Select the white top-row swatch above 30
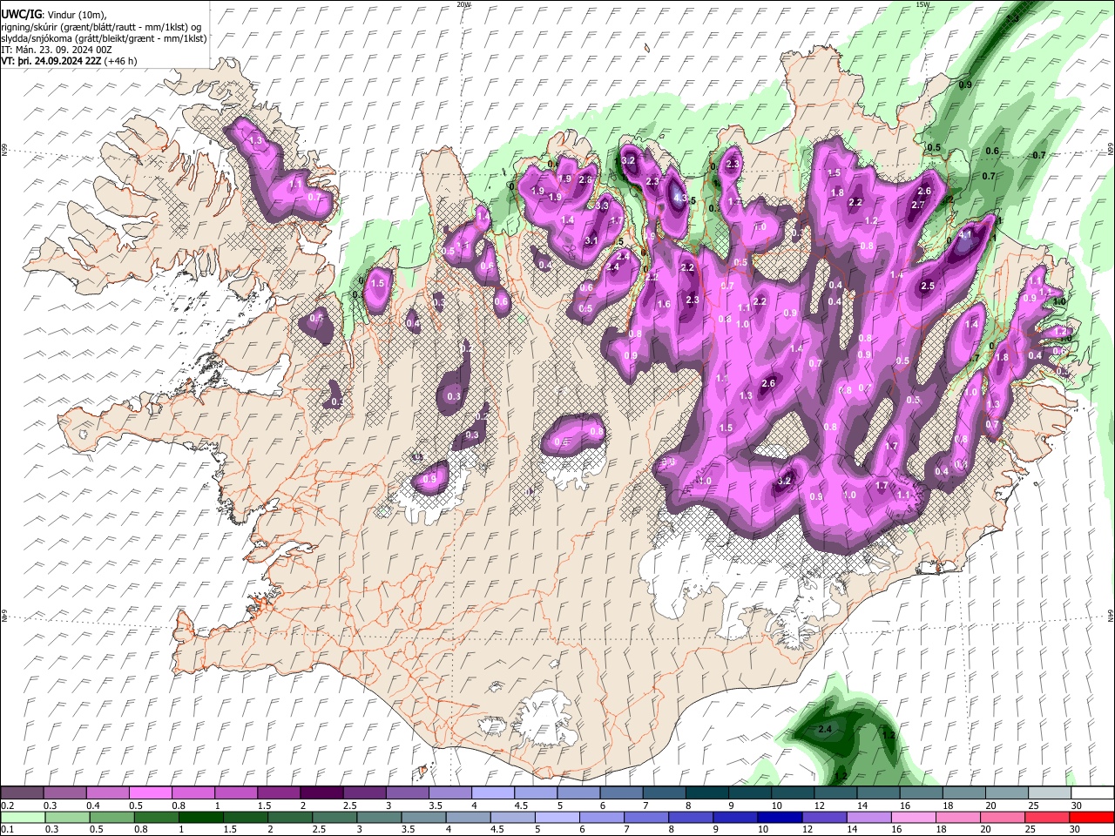This screenshot has height=836, width=1115. pyautogui.click(x=1093, y=793)
